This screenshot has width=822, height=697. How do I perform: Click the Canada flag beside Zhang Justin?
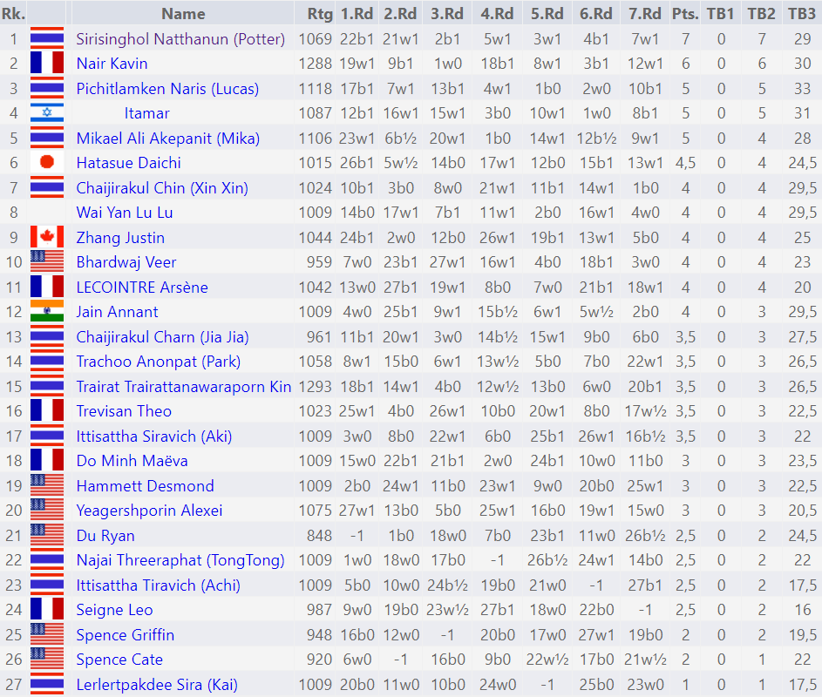click(x=47, y=238)
